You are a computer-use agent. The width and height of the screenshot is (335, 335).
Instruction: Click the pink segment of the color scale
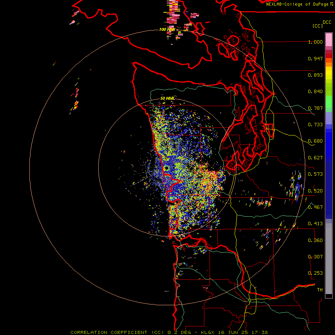point(329,40)
